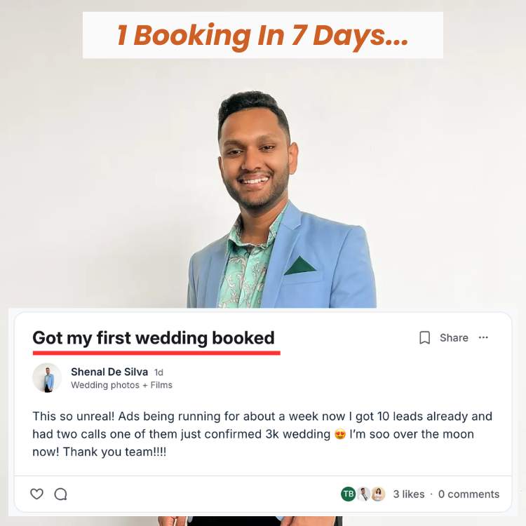The width and height of the screenshot is (526, 526).
Task: Click the Shenal De Silva author name
Action: coord(109,372)
